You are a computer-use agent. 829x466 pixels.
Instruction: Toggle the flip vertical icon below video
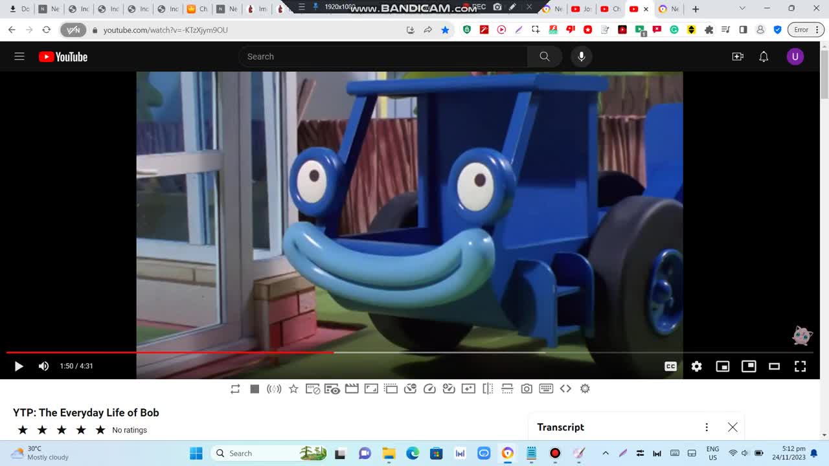pyautogui.click(x=507, y=389)
